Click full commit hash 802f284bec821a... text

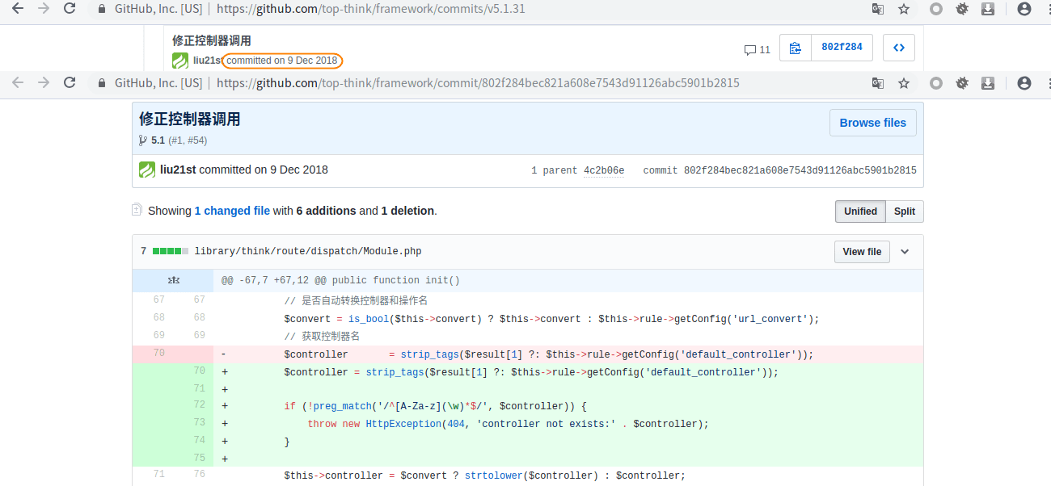point(800,171)
